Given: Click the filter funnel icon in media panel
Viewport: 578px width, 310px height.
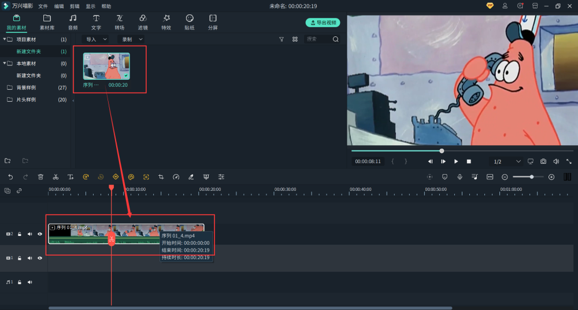Looking at the screenshot, I should pos(281,39).
